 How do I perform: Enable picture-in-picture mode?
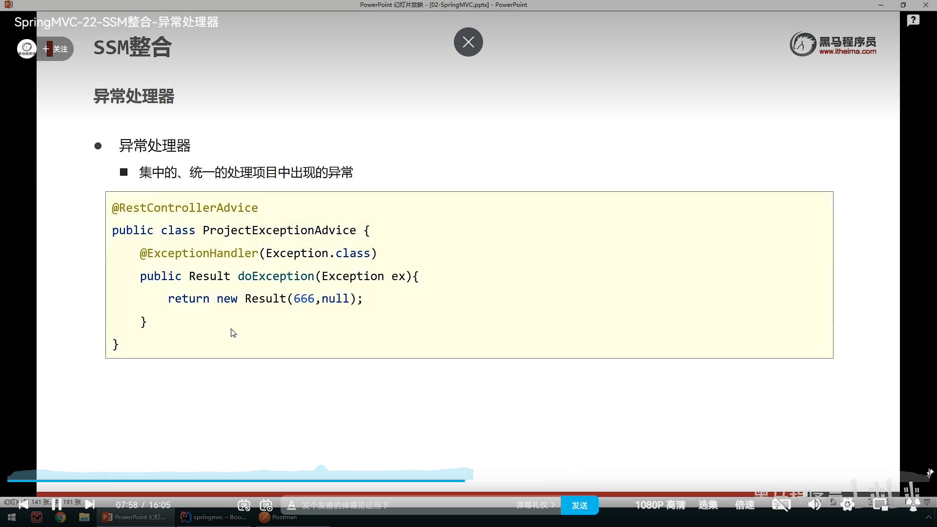pos(880,505)
